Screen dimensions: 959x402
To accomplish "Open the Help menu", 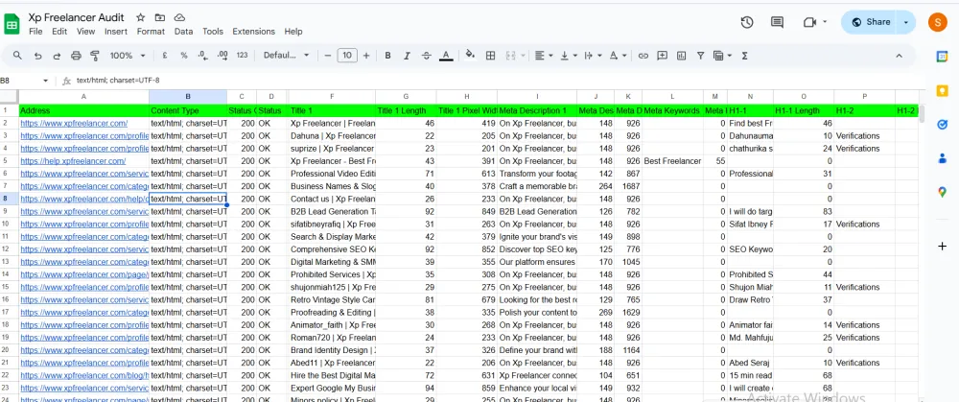I will 292,32.
